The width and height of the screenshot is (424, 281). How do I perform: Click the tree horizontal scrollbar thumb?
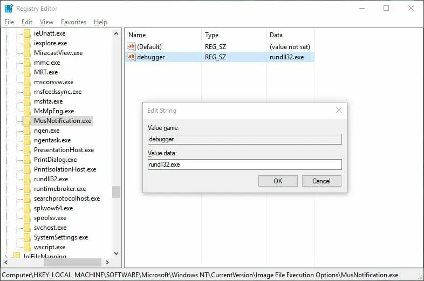click(72, 262)
